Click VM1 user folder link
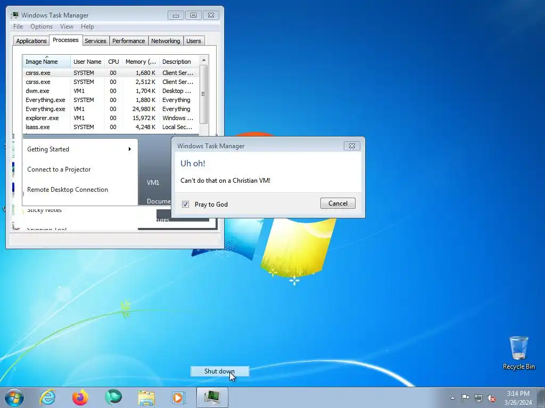The image size is (545, 408). click(x=153, y=183)
